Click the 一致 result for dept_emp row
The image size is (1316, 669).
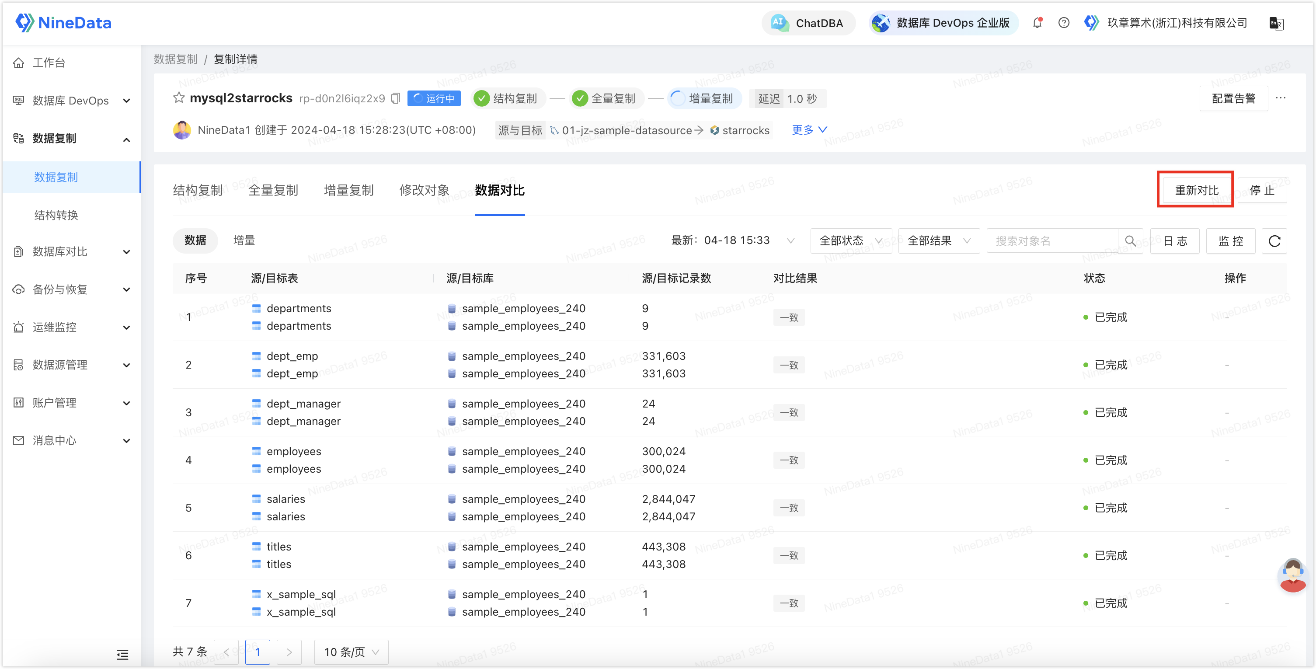coord(789,365)
